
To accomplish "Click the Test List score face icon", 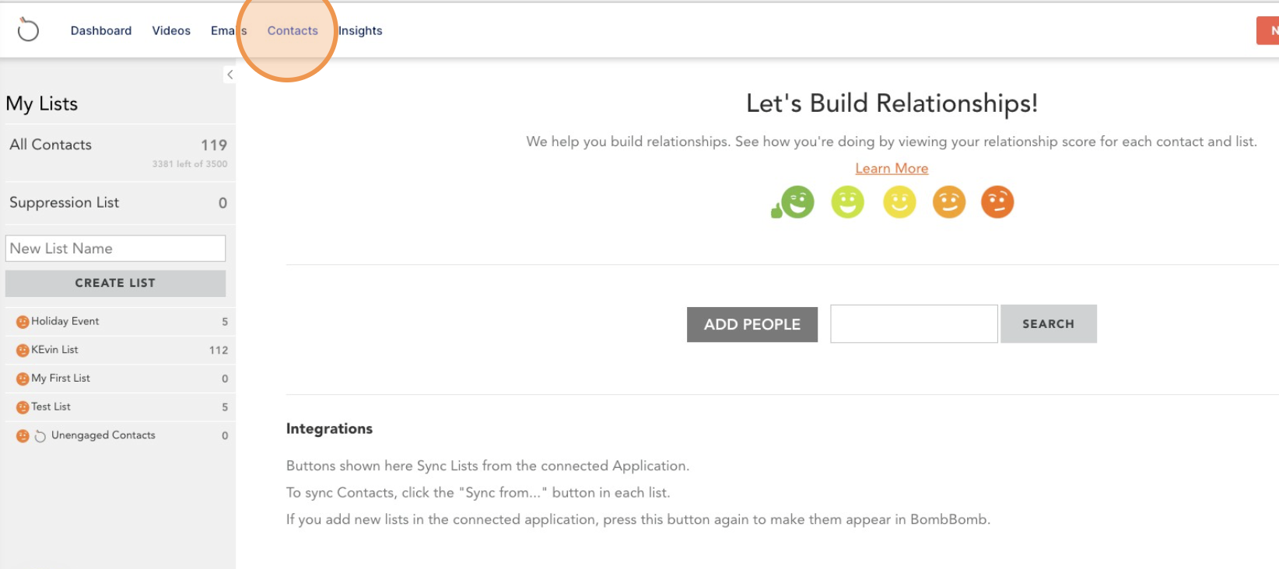I will coord(23,407).
